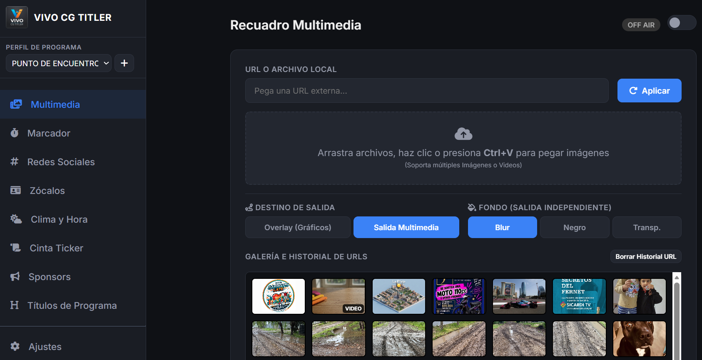Click the Cinta Ticker scroll icon

[15, 248]
